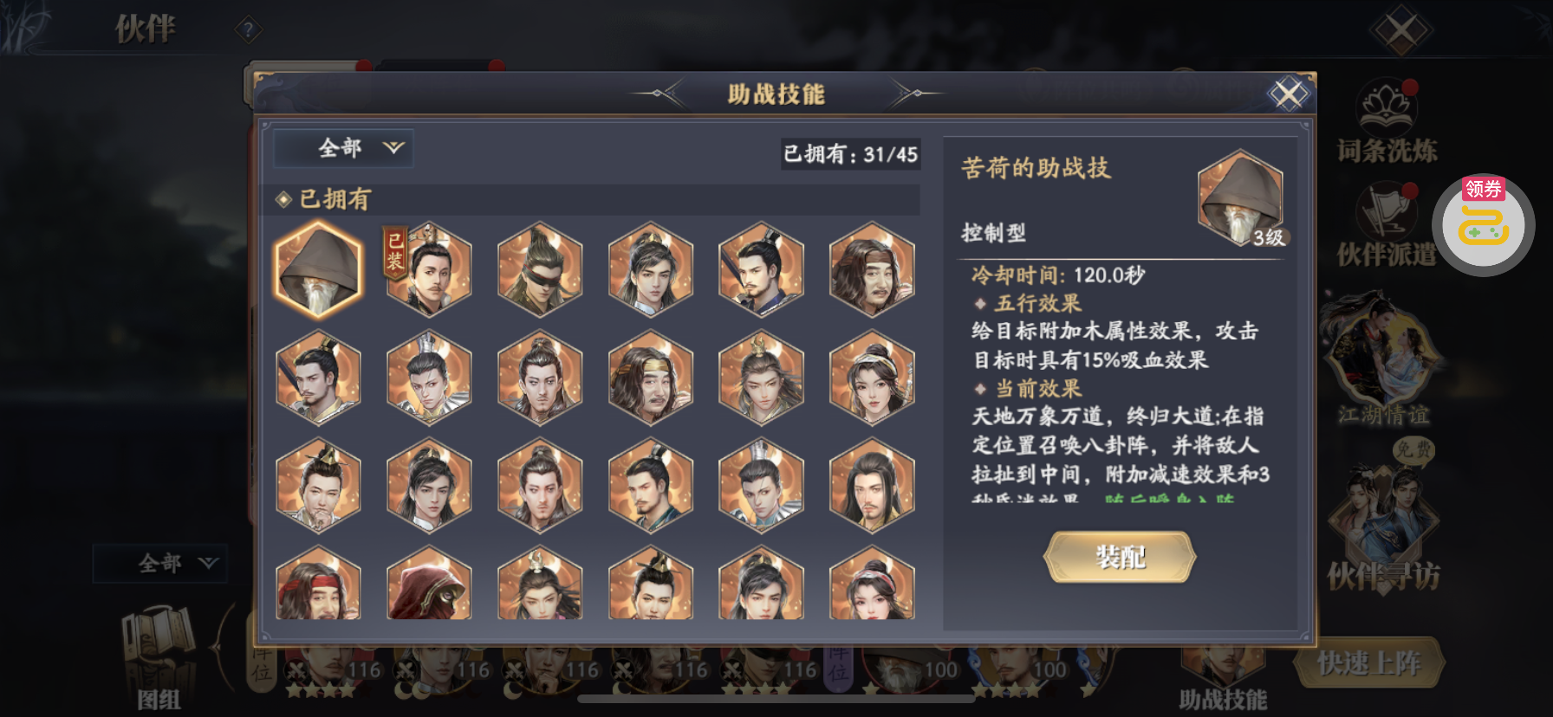Viewport: 1553px width, 717px height.
Task: Open 伙伴派遣 flag icon
Action: pyautogui.click(x=1387, y=225)
